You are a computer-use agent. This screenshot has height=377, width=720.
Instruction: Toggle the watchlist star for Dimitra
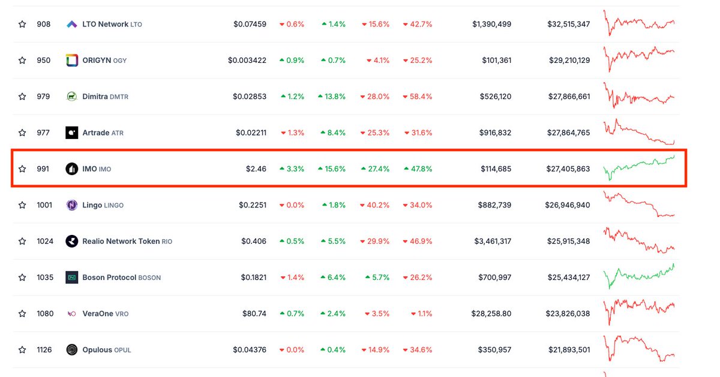[x=22, y=96]
